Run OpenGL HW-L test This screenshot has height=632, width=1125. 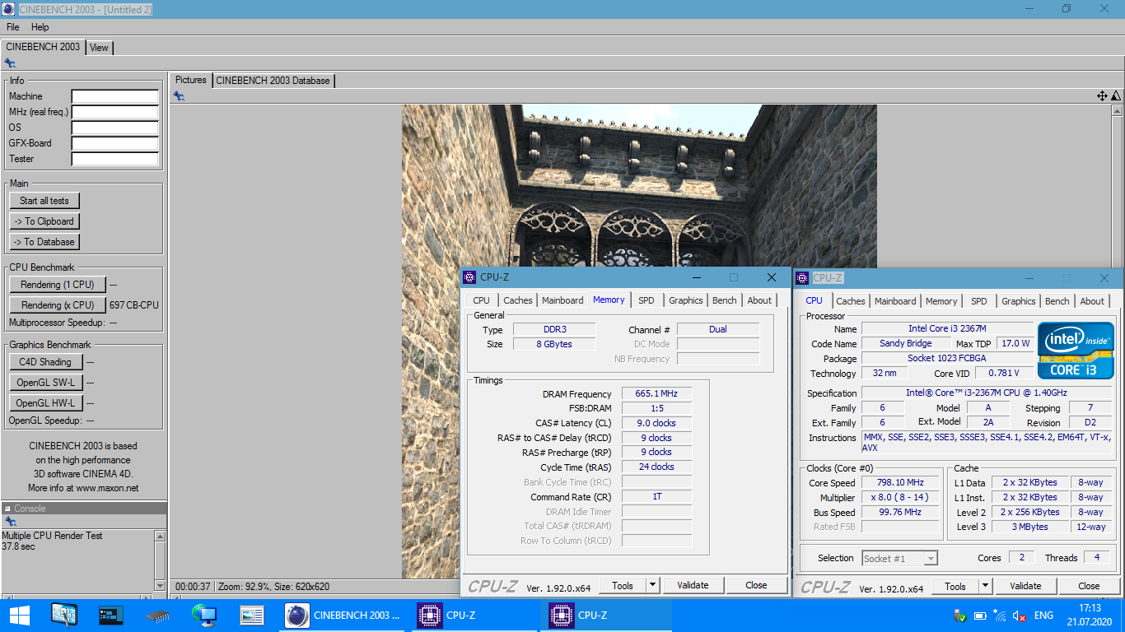click(45, 403)
